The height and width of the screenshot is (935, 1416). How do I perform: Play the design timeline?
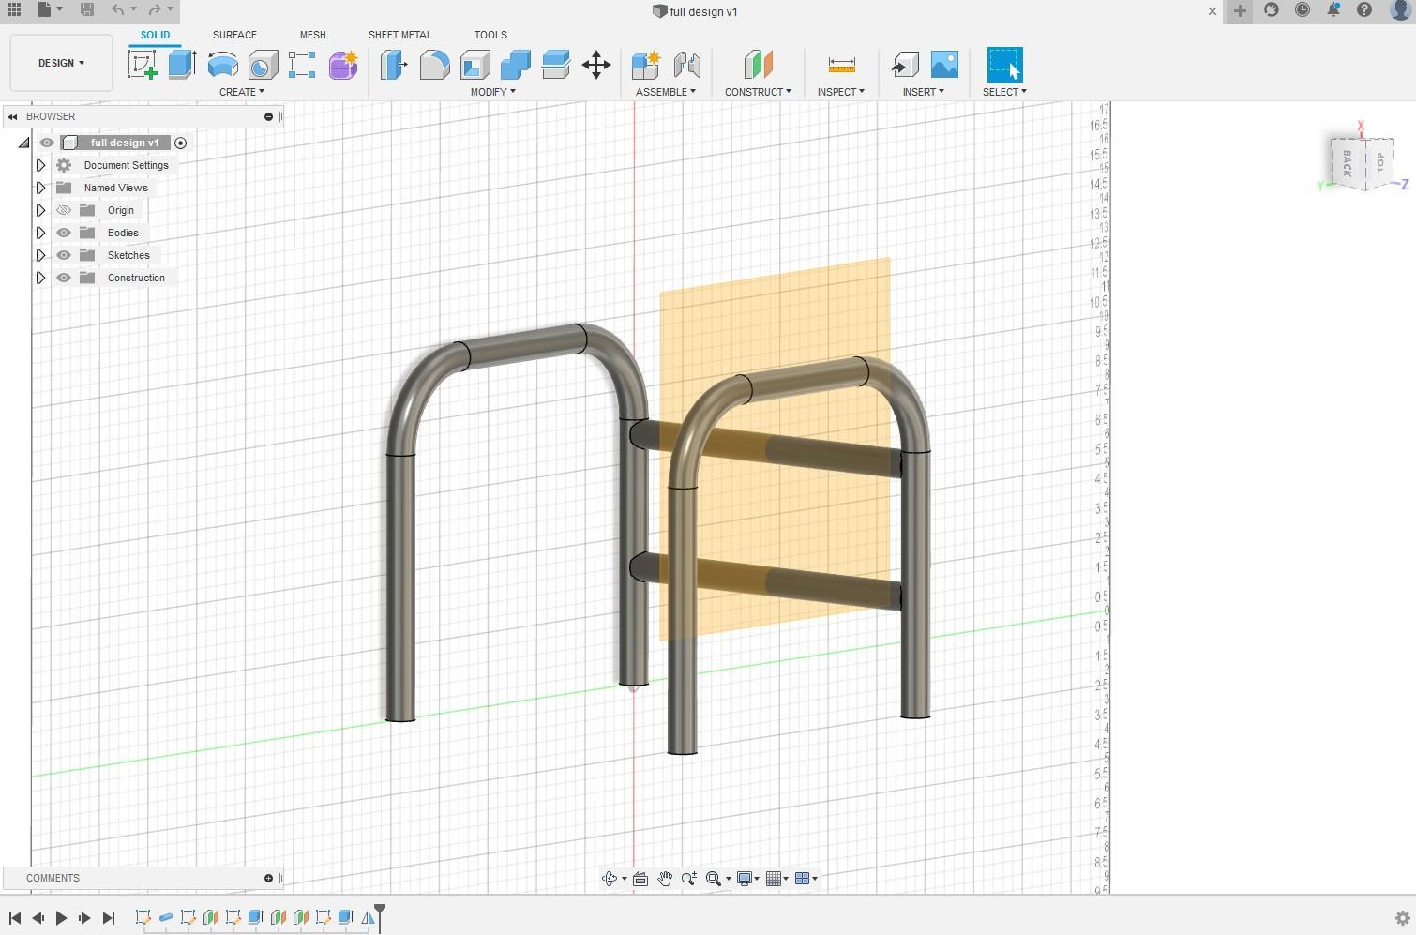pos(61,918)
